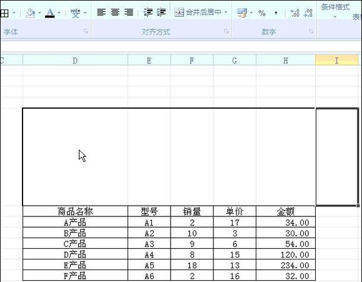Viewport: 362px width, 282px height.
Task: Apply the fill color bucket
Action: coord(30,13)
